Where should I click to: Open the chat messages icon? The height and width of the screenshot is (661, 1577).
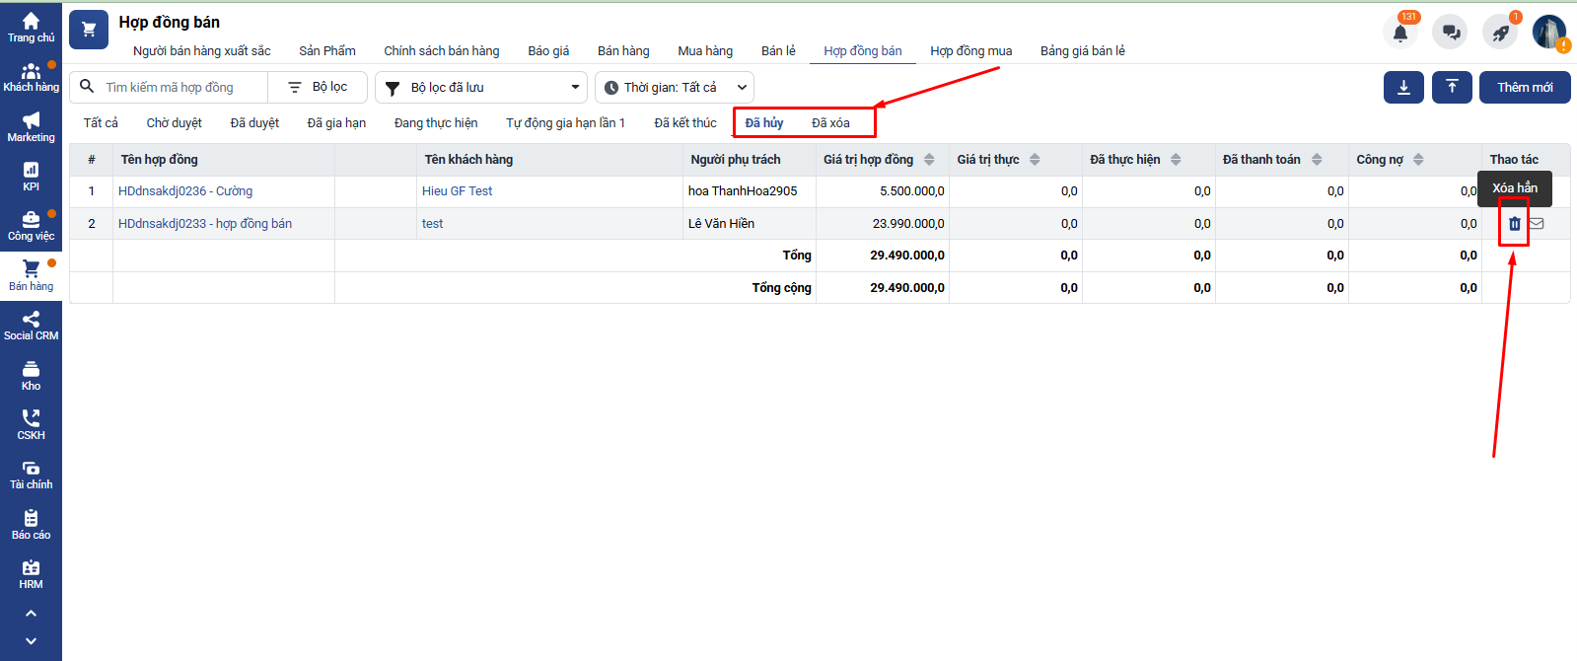pos(1450,33)
